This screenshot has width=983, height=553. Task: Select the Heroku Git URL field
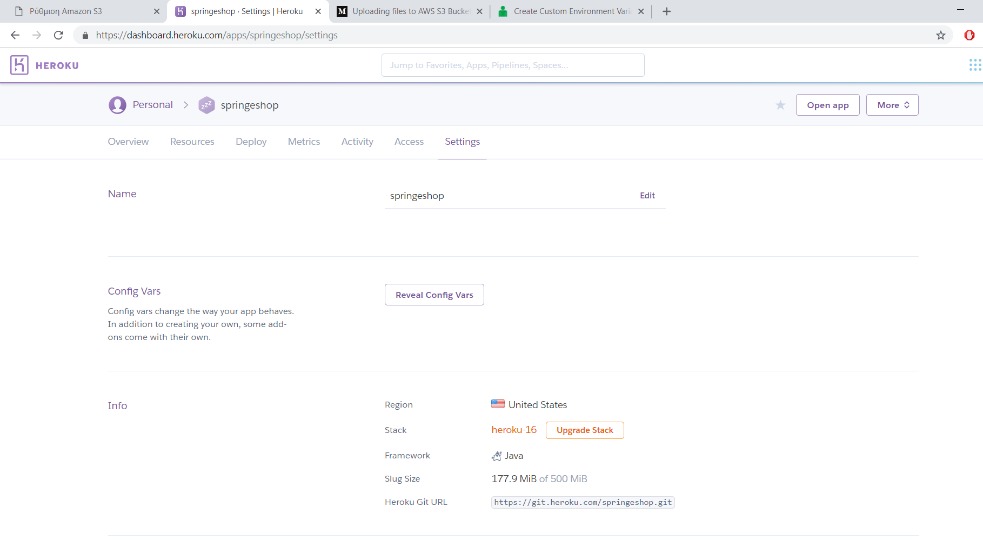point(583,502)
